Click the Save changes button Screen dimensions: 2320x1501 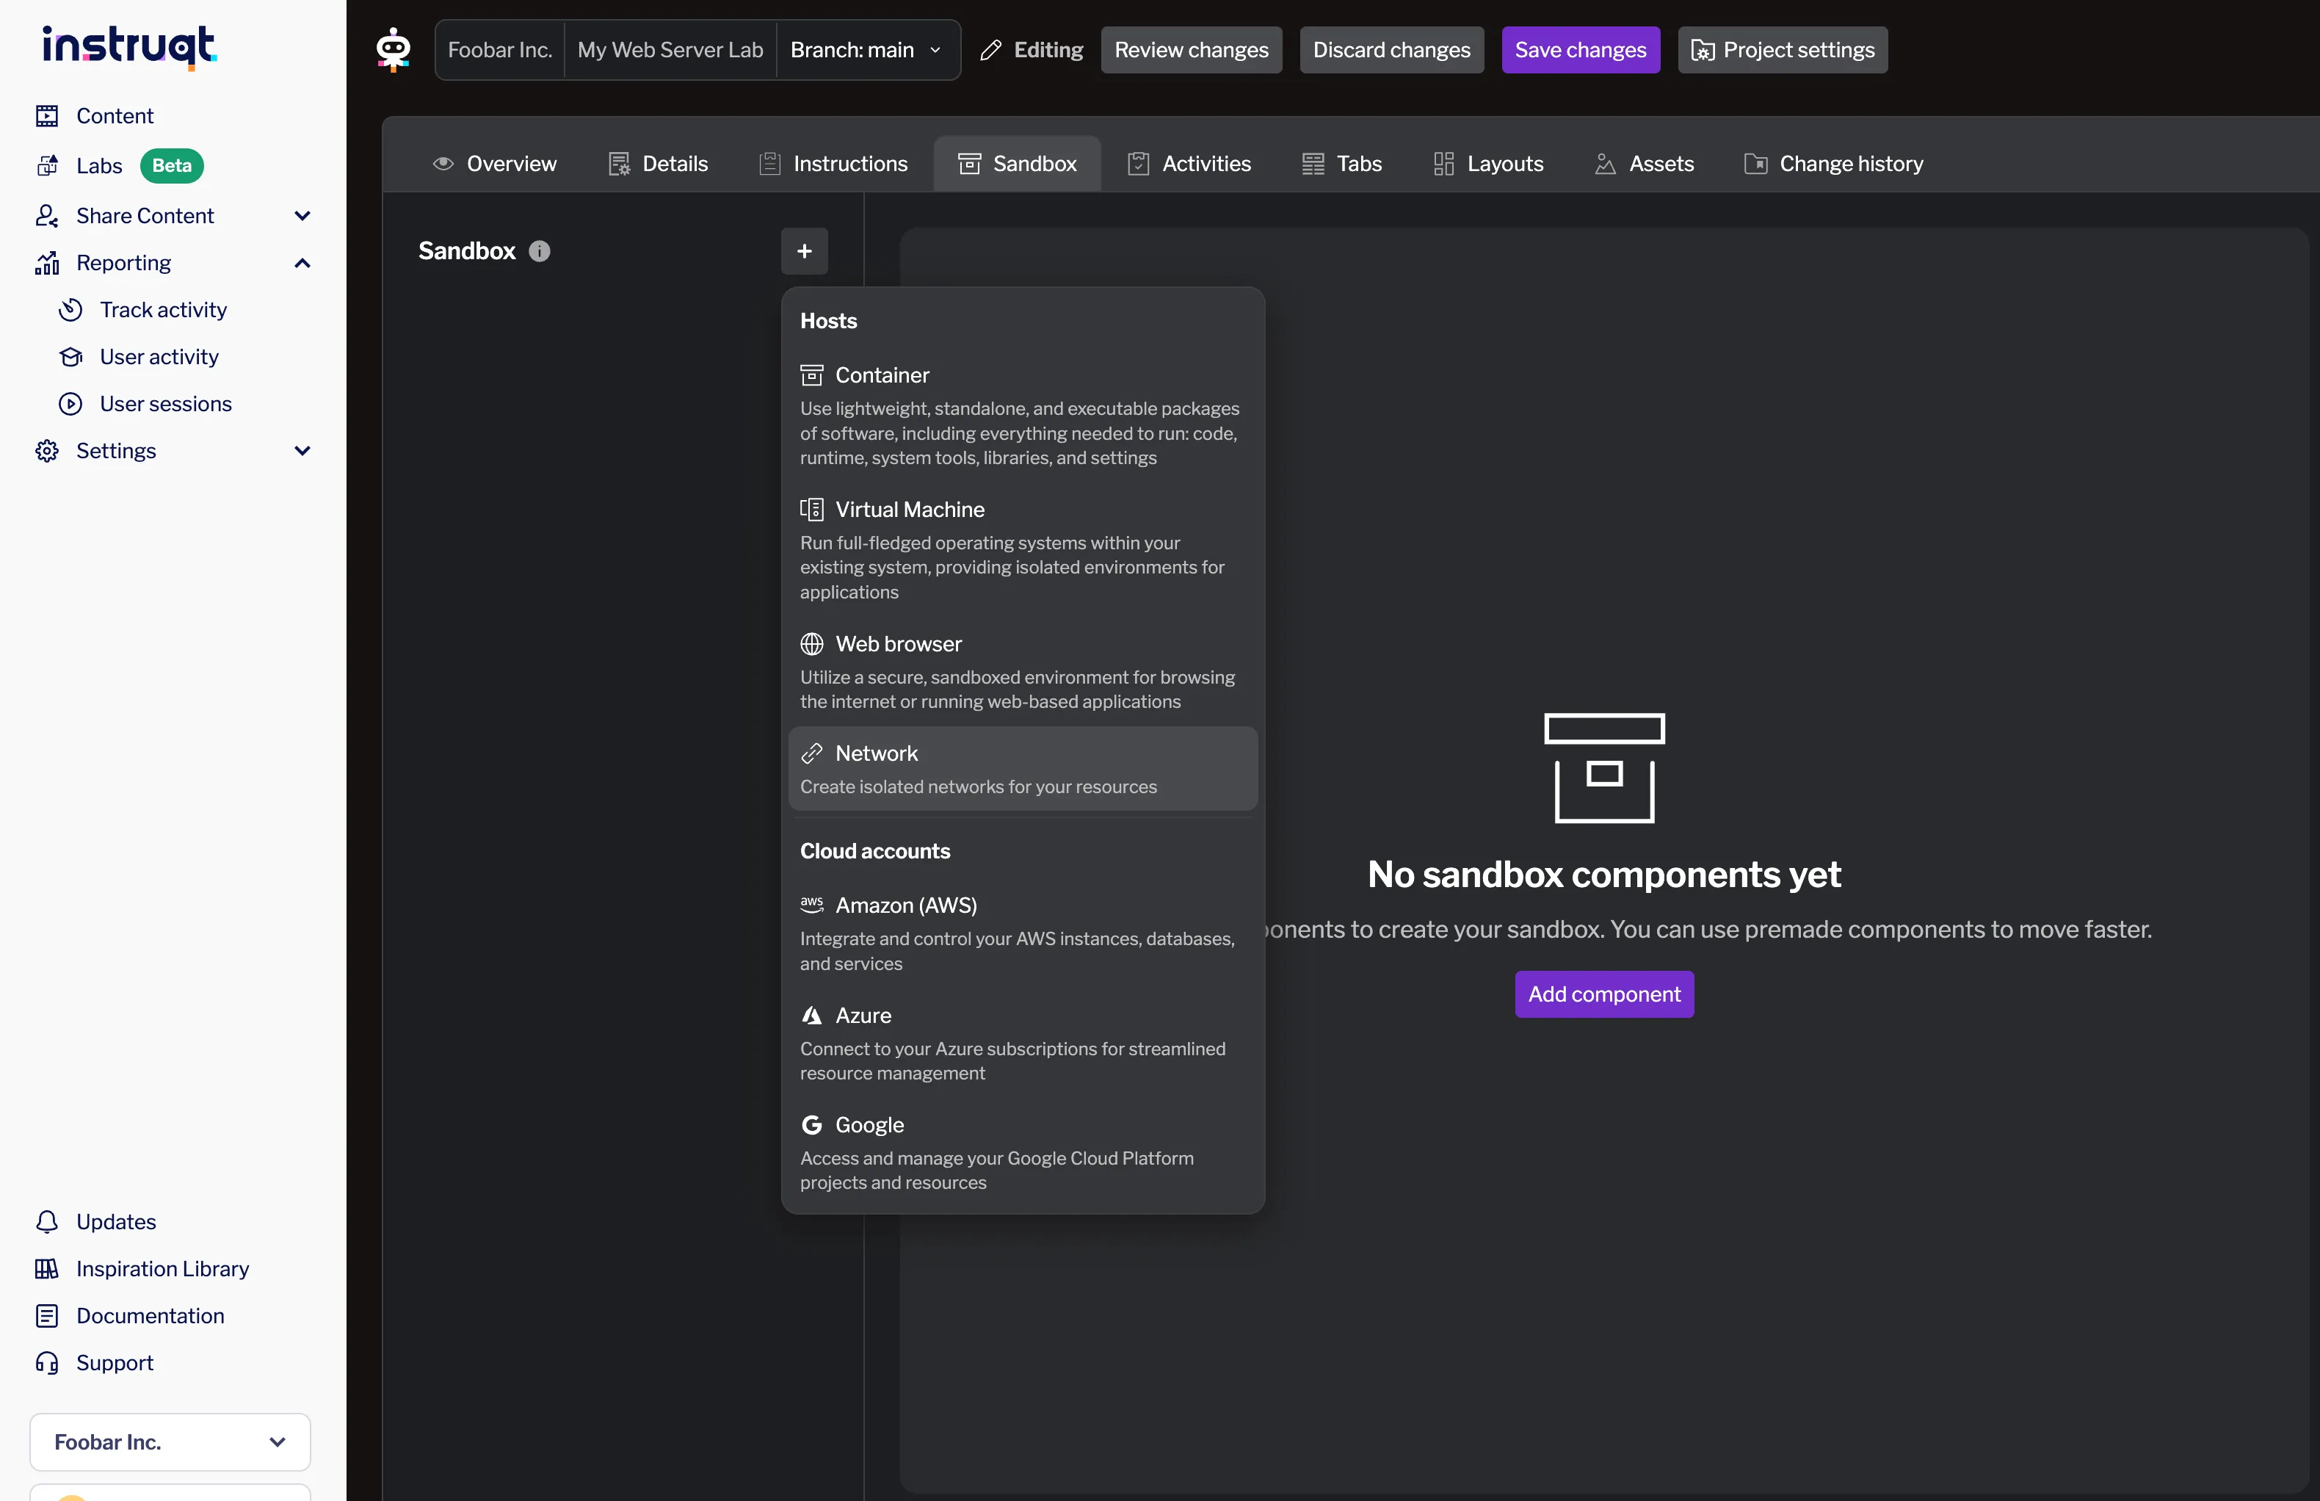point(1579,50)
